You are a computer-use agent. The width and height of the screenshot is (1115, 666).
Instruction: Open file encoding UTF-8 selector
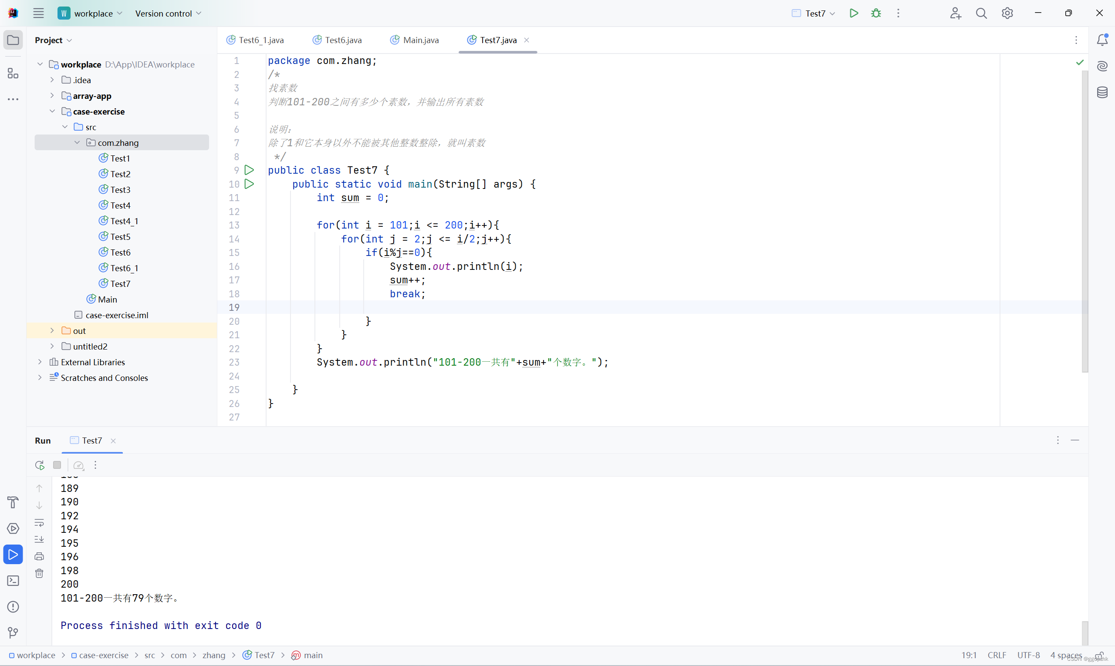point(1028,655)
